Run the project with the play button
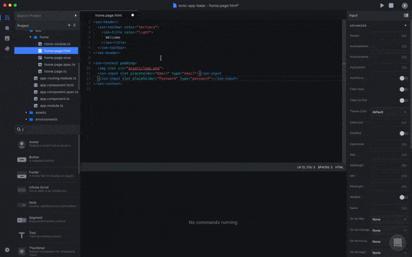Image resolution: width=412 pixels, height=257 pixels. click(382, 5)
